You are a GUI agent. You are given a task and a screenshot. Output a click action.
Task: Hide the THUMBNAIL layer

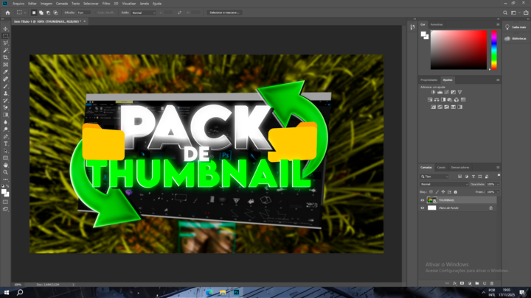pyautogui.click(x=423, y=199)
